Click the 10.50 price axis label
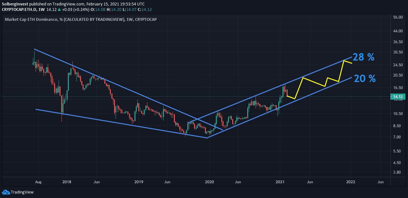This screenshot has width=408, height=198. point(398,114)
